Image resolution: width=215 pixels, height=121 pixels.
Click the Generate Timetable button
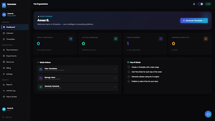tap(194, 21)
